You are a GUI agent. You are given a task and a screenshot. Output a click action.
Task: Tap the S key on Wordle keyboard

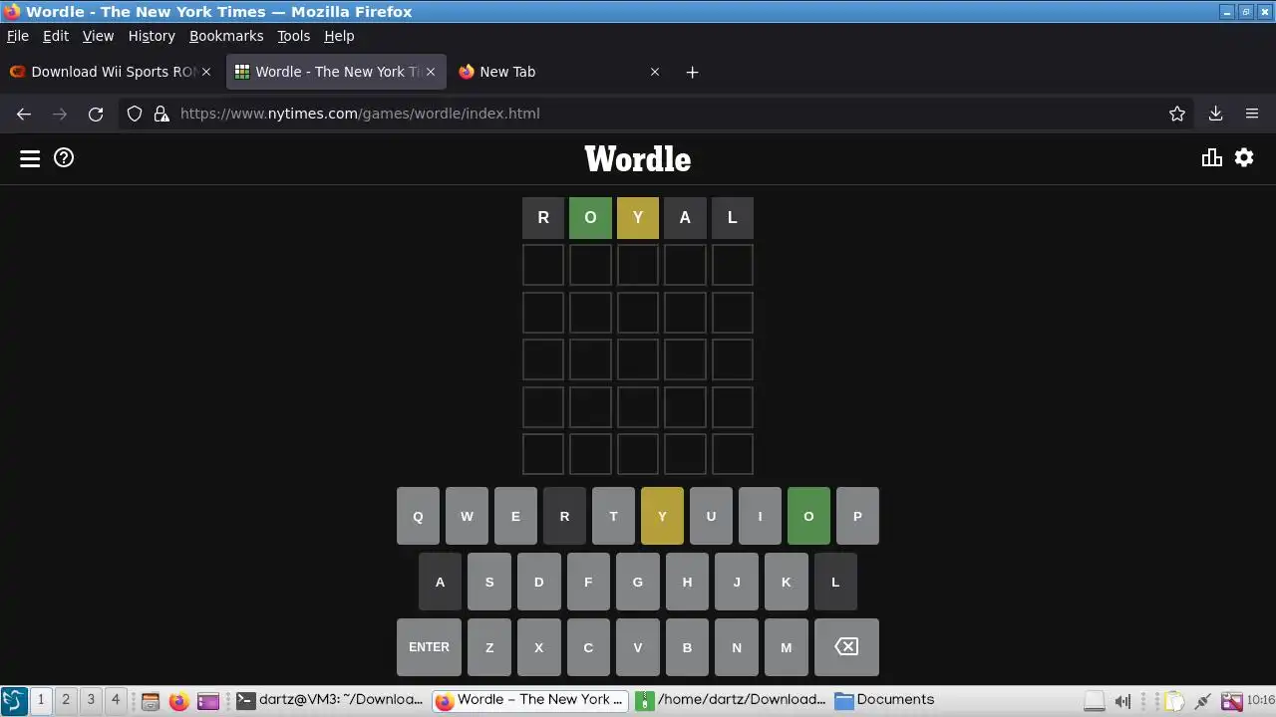pos(489,582)
